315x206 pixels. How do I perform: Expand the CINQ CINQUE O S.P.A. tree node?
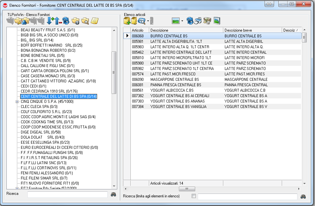(17, 102)
